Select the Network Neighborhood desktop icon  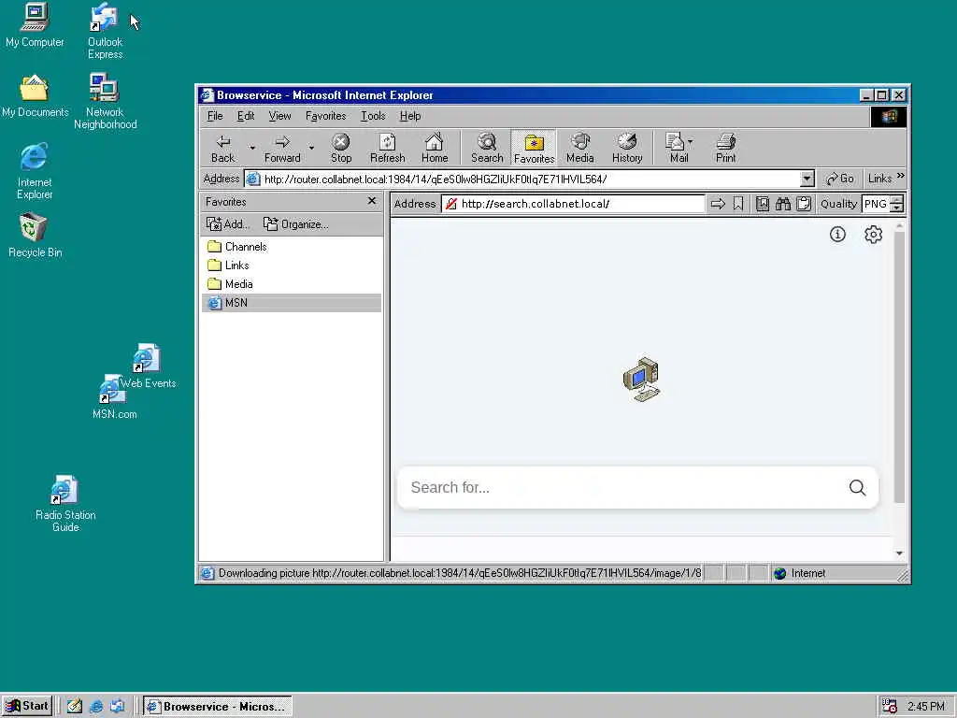[105, 101]
